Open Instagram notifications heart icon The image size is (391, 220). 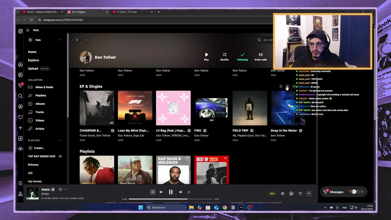(x=20, y=117)
